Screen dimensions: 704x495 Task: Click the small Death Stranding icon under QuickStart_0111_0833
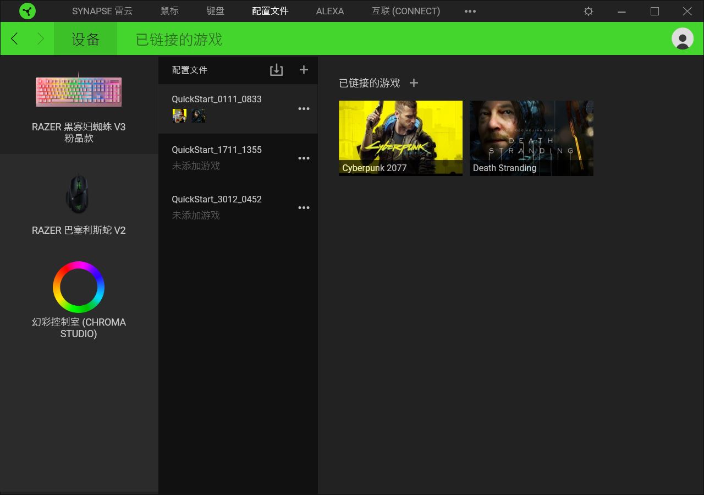(199, 116)
